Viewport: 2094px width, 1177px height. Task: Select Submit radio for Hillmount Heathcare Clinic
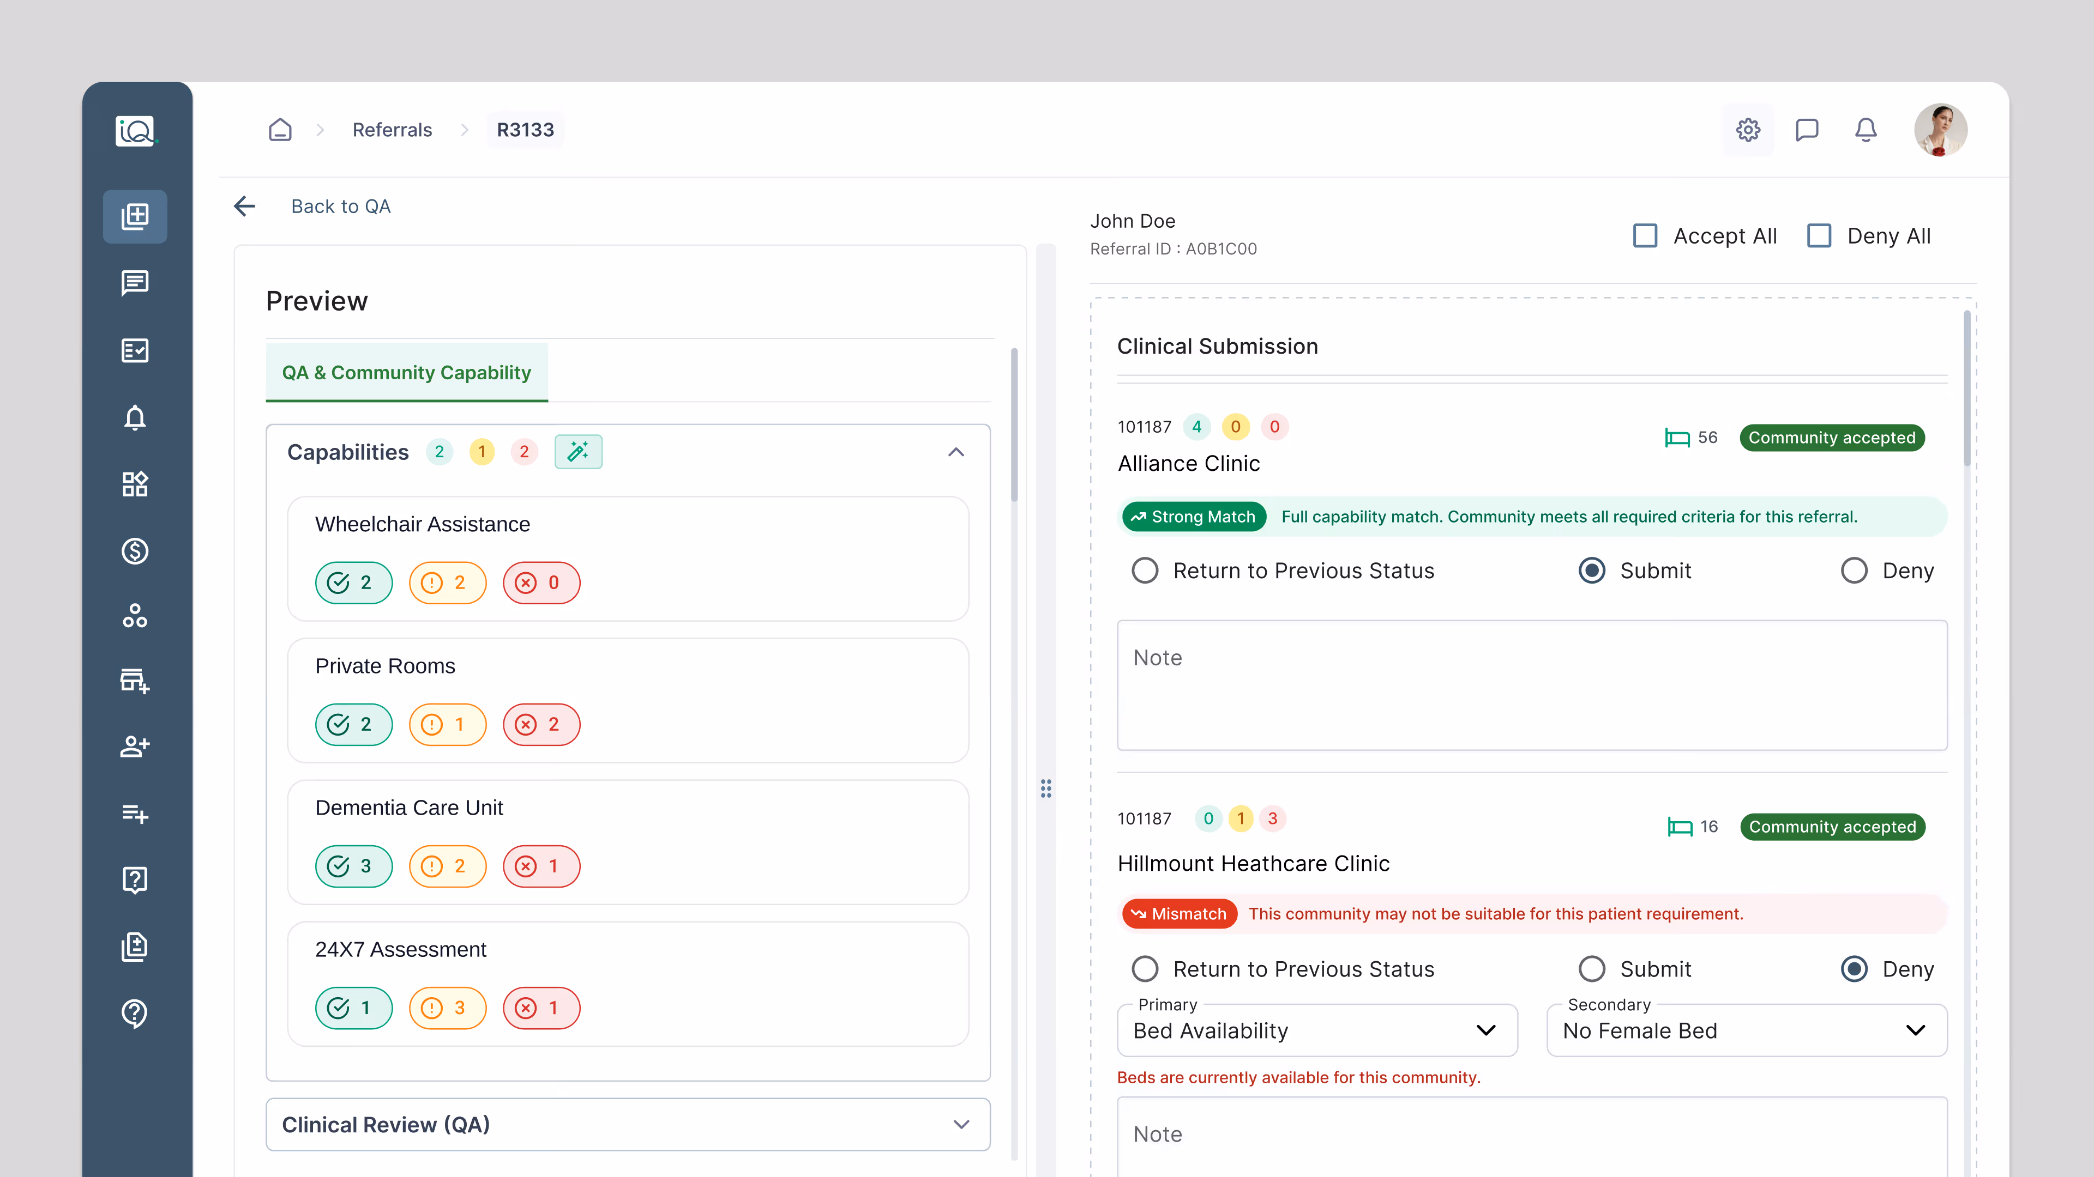[x=1592, y=968]
